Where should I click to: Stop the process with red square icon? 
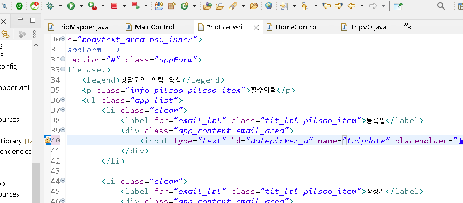pos(115,5)
